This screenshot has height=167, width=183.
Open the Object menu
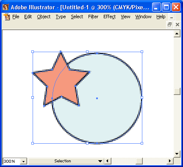44,17
